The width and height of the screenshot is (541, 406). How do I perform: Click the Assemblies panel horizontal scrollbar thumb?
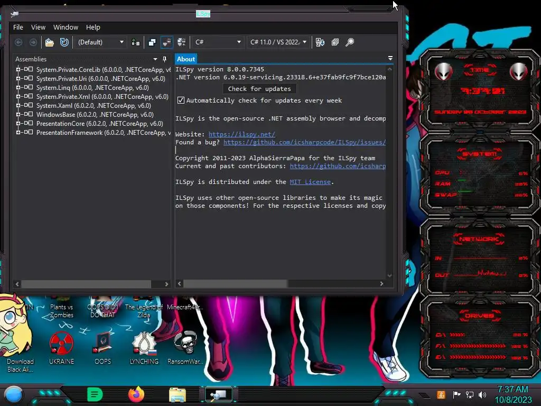pos(86,284)
